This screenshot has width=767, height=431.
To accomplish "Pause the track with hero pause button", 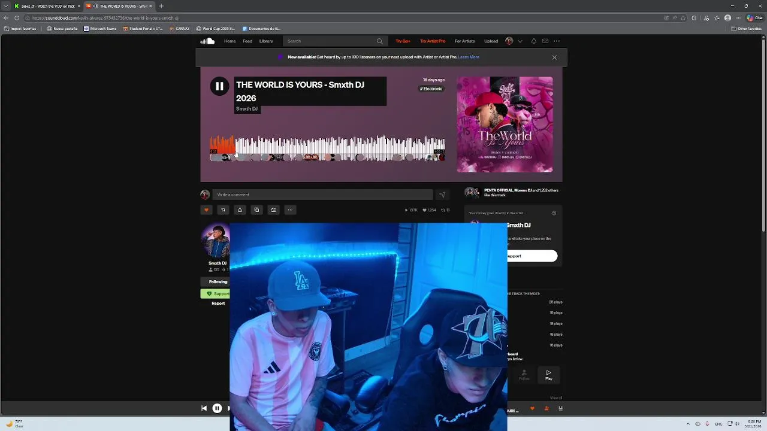I will point(219,86).
